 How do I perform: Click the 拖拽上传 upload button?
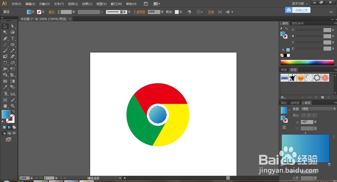(x=298, y=10)
